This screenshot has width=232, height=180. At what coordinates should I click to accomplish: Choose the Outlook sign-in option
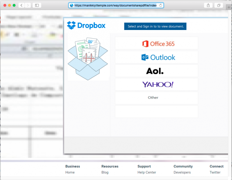(157, 57)
